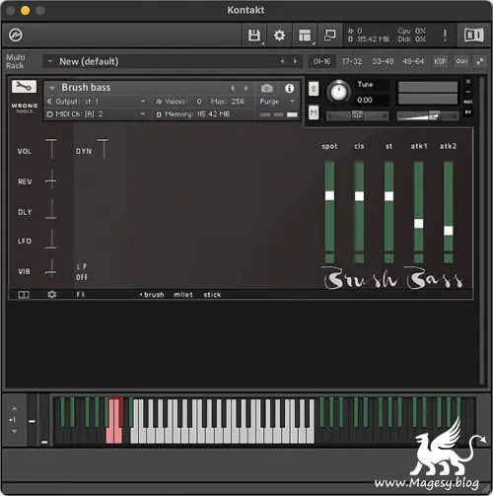The width and height of the screenshot is (493, 496).
Task: Toggle the Mute M button
Action: coord(314,113)
